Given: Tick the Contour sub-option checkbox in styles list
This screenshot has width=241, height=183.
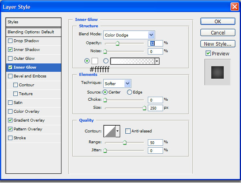Looking at the screenshot, I should pos(15,85).
